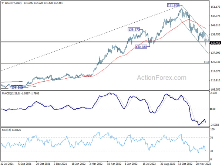Viewport: 222px width, 167px height.
Task: Click the current price tag 132.461
Action: (215, 43)
